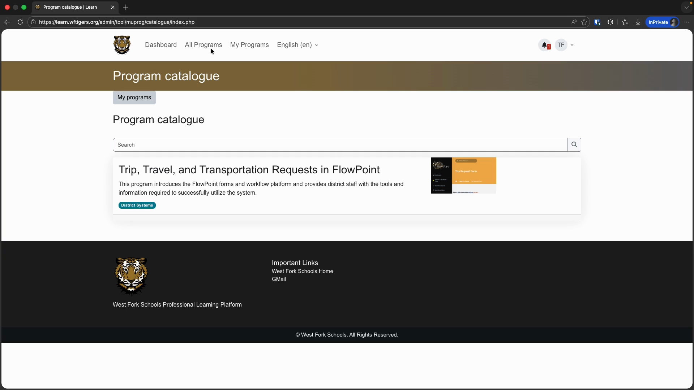
Task: Open My Programs nav item
Action: 249,45
